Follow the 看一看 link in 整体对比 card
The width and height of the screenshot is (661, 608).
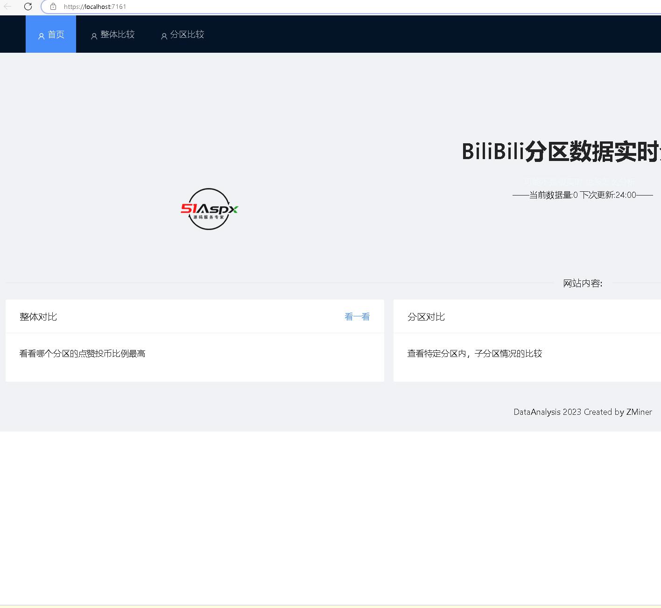coord(357,317)
